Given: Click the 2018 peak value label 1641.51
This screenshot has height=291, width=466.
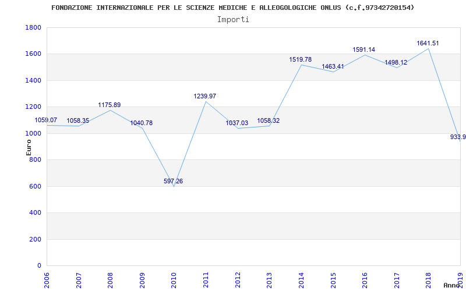Looking at the screenshot, I should [x=428, y=43].
